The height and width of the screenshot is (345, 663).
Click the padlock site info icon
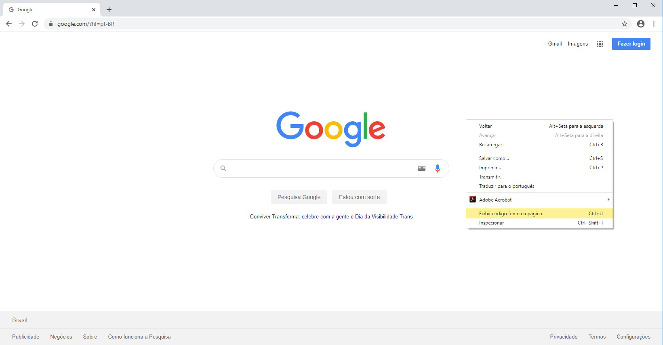click(51, 24)
